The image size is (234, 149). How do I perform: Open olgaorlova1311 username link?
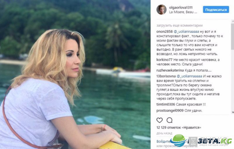pyautogui.click(x=181, y=7)
